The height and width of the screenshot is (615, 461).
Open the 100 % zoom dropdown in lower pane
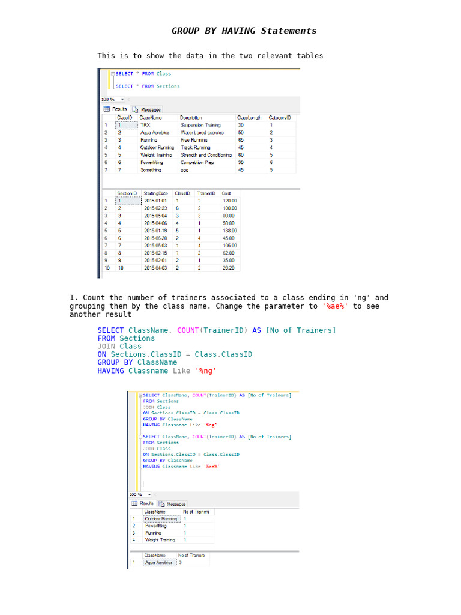pyautogui.click(x=149, y=495)
